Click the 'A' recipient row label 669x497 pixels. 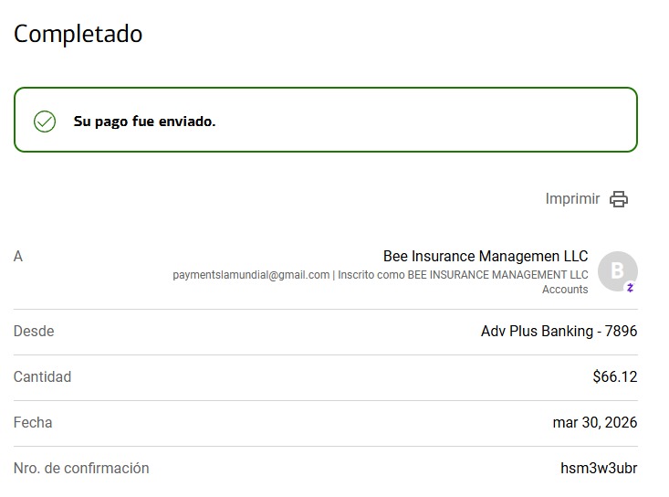tap(18, 257)
